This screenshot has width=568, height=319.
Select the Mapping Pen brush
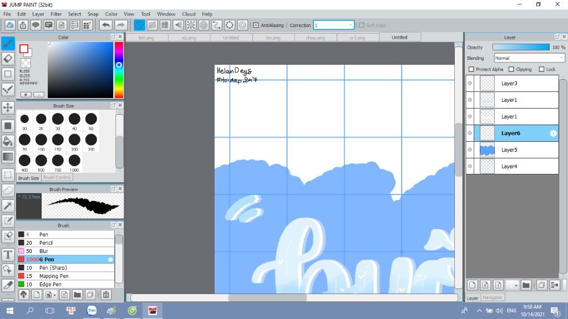tap(65, 276)
